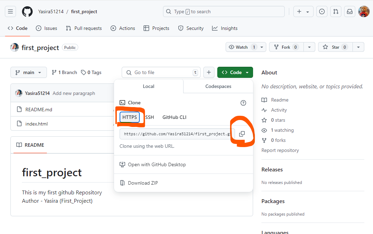
Task: Select the GitHub CLI clone option
Action: coord(175,117)
